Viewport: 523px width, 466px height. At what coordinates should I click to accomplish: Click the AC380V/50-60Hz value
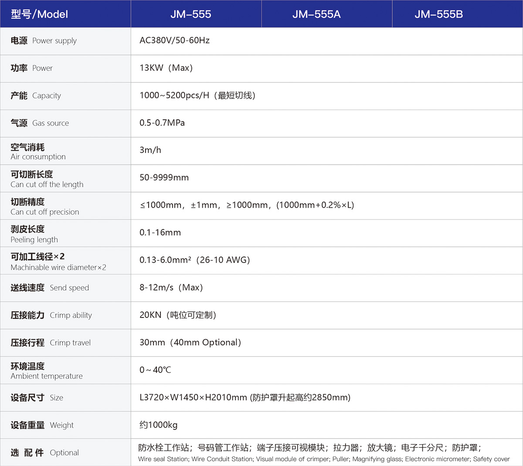[174, 41]
